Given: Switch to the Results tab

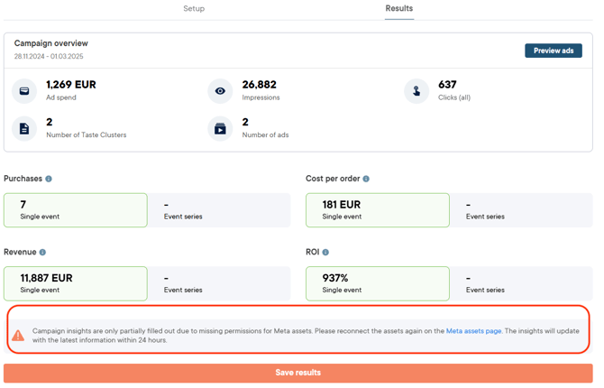Looking at the screenshot, I should 399,8.
